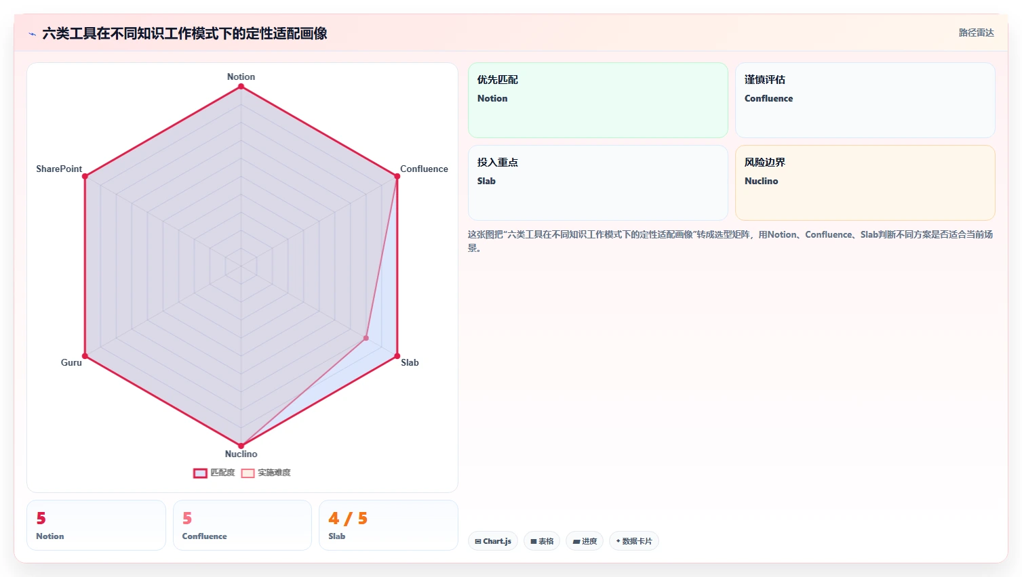Click the Confluence axis label on the radar
This screenshot has width=1022, height=577.
point(424,169)
